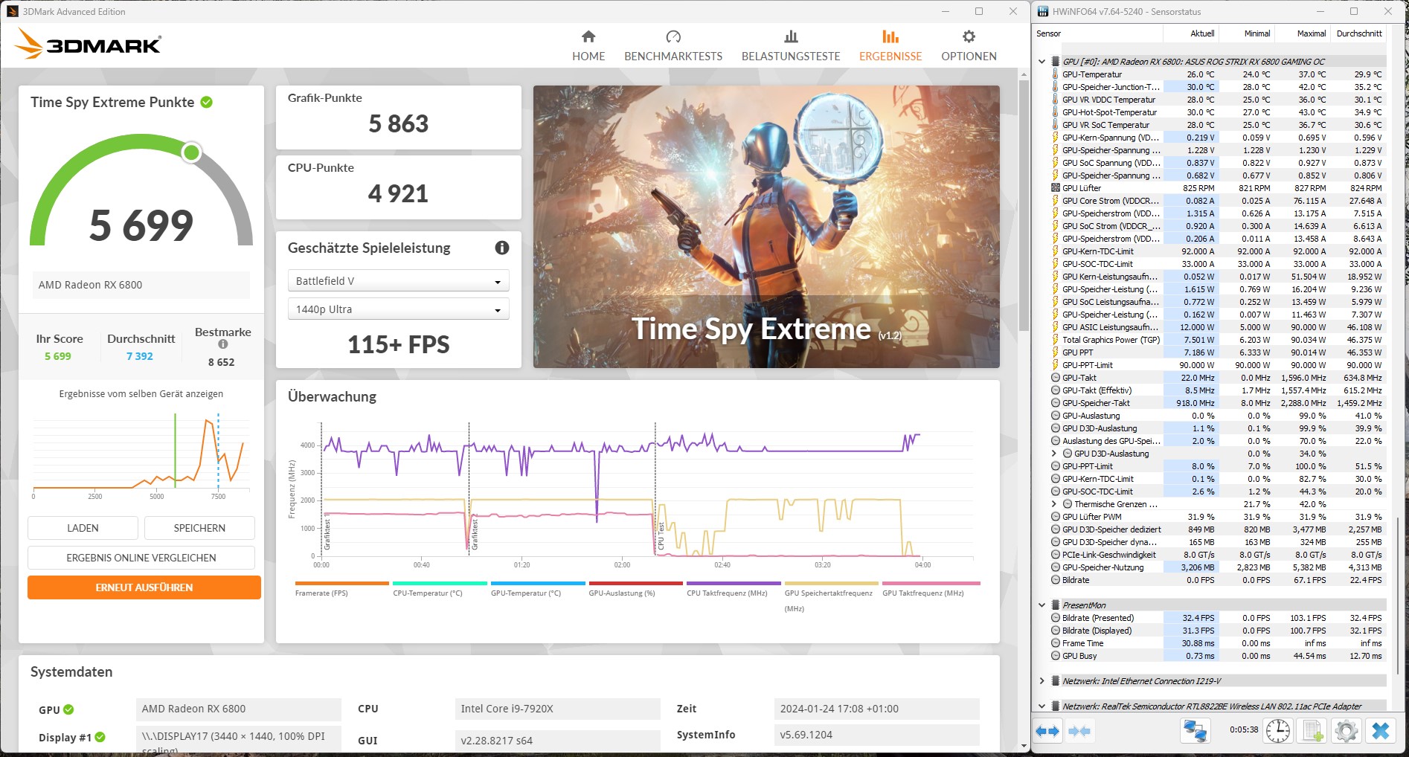
Task: Toggle Framerate (FPS) series in chart legend
Action: click(x=341, y=588)
